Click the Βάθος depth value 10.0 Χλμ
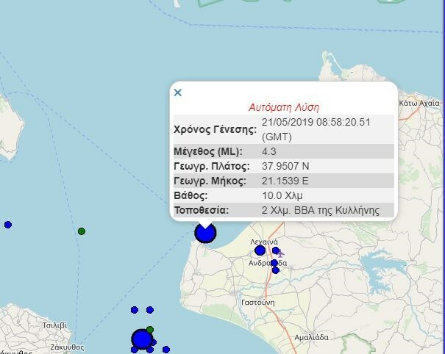 tap(282, 196)
